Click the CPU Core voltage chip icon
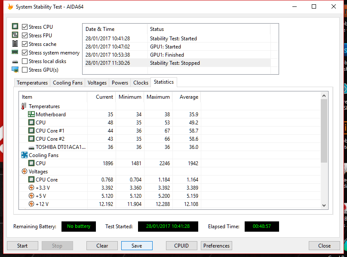The image size is (347, 257). [31, 179]
